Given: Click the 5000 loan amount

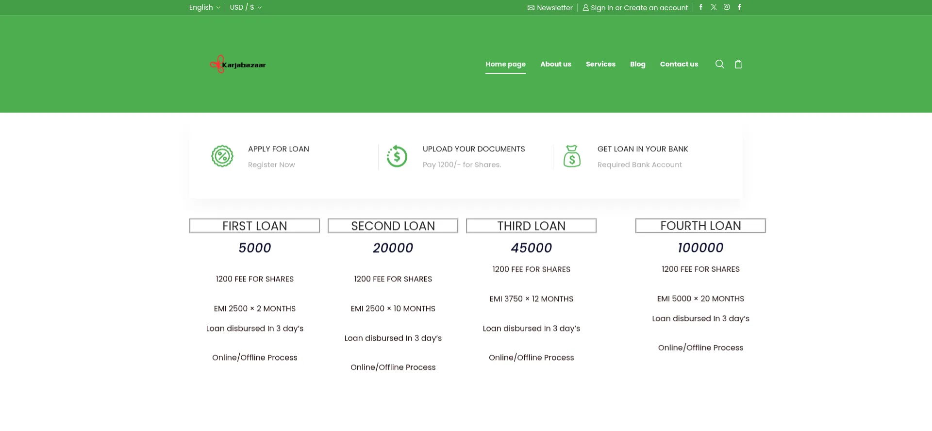Looking at the screenshot, I should coord(254,248).
